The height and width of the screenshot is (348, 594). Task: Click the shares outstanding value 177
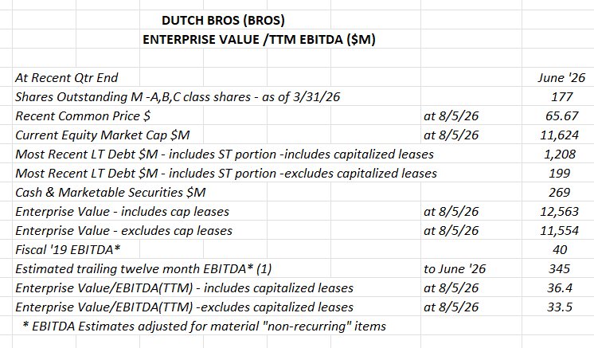click(x=561, y=97)
